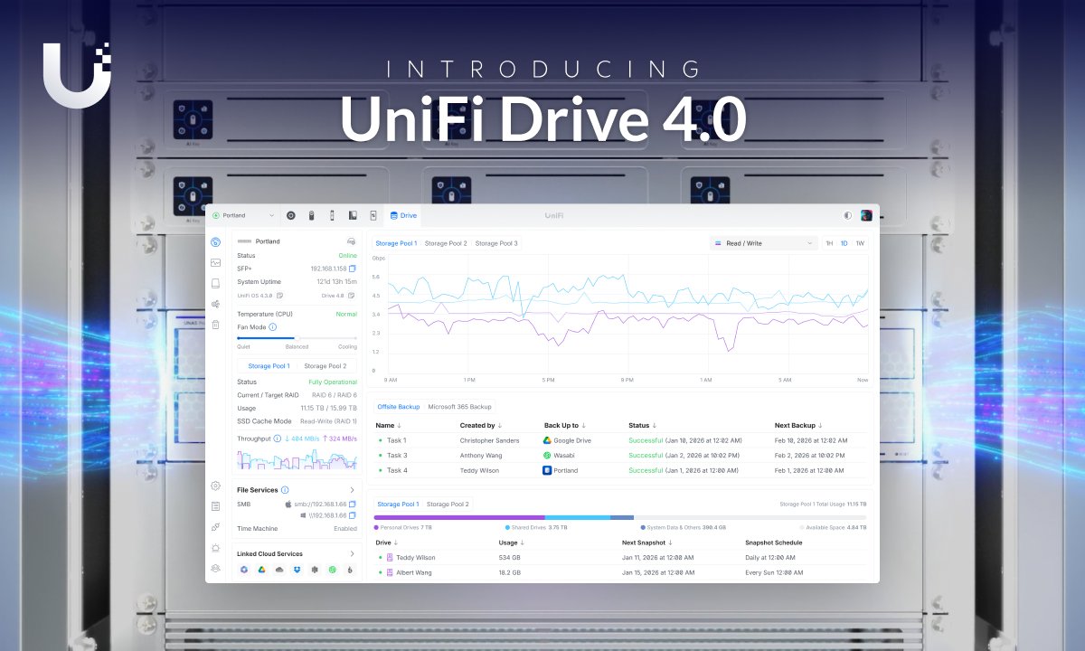Select Storage Pool 2 tab above usage bar
Screen dimensions: 1085x651
448,504
